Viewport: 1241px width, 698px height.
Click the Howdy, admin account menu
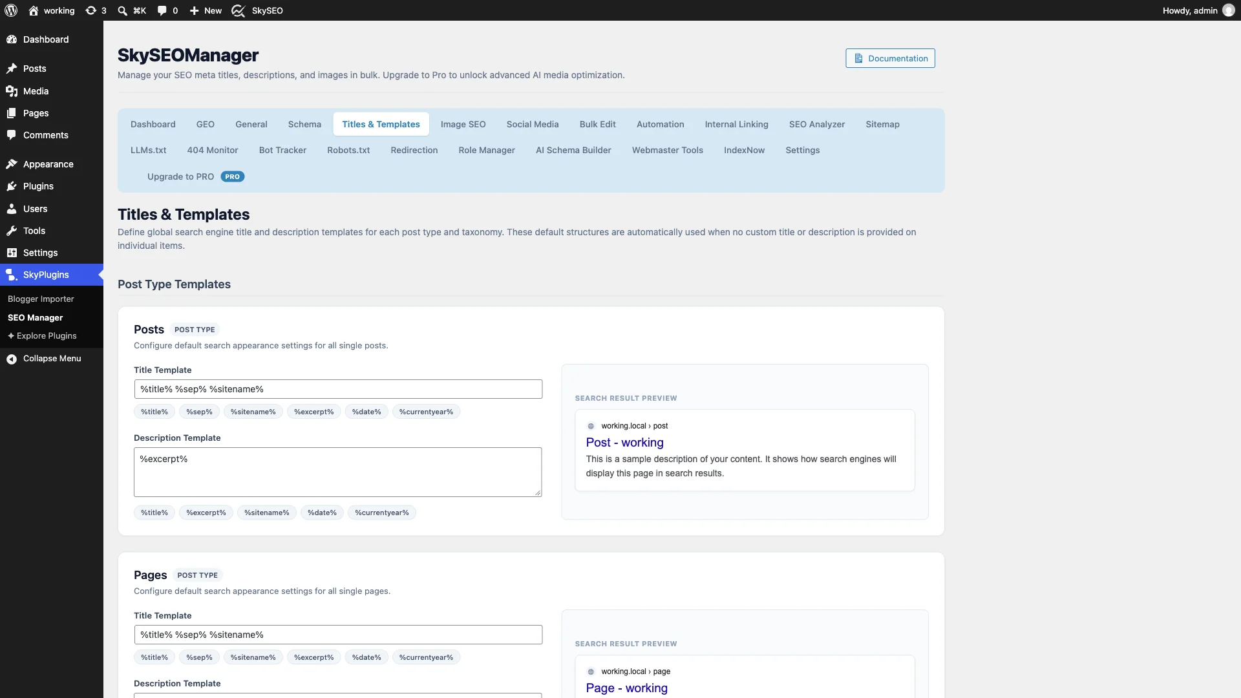[1198, 10]
